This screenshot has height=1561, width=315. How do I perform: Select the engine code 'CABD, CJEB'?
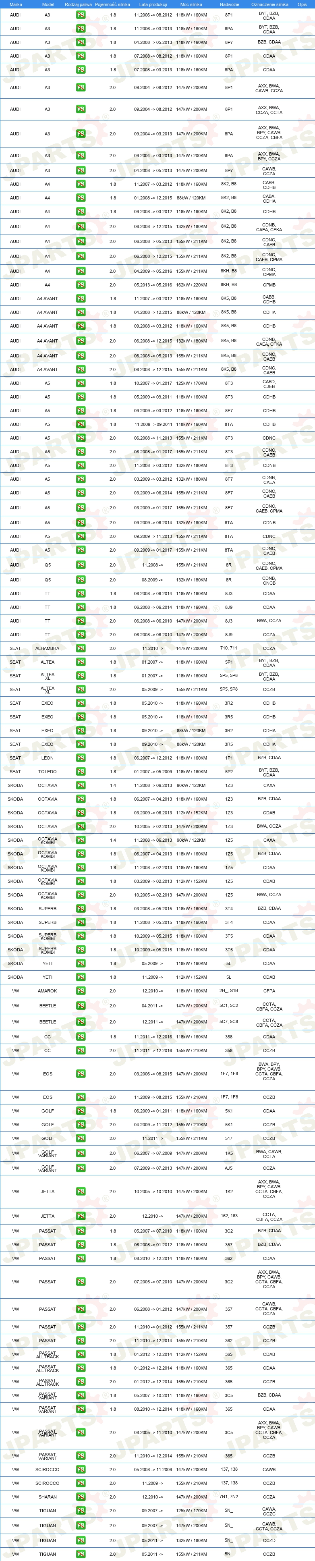tap(269, 383)
